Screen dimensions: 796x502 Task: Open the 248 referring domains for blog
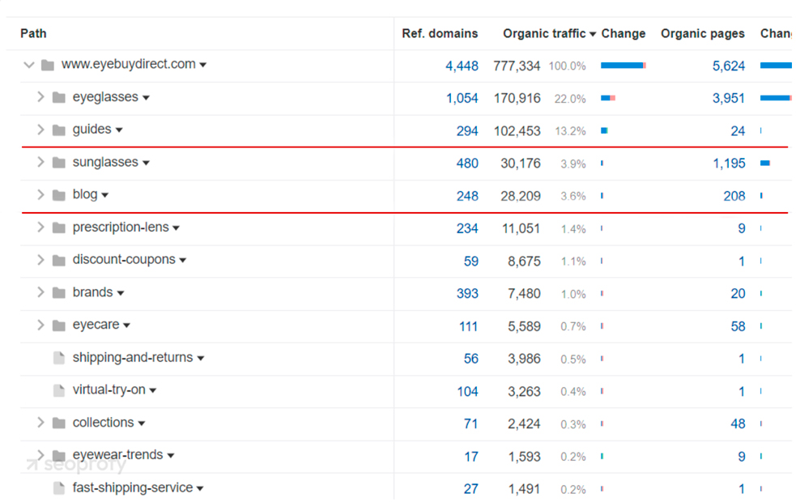[467, 196]
